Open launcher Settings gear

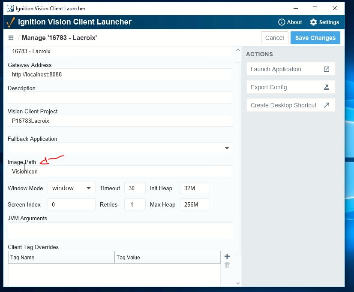[x=324, y=22]
